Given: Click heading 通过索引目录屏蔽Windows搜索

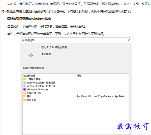Looking at the screenshot, I should click(29, 19).
